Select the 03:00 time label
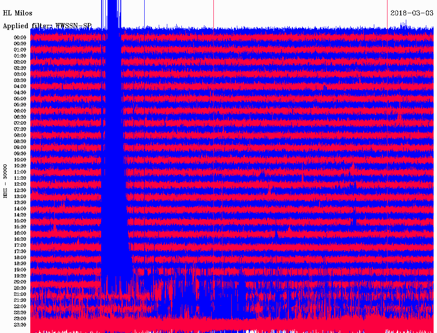The image size is (437, 333). click(x=20, y=74)
